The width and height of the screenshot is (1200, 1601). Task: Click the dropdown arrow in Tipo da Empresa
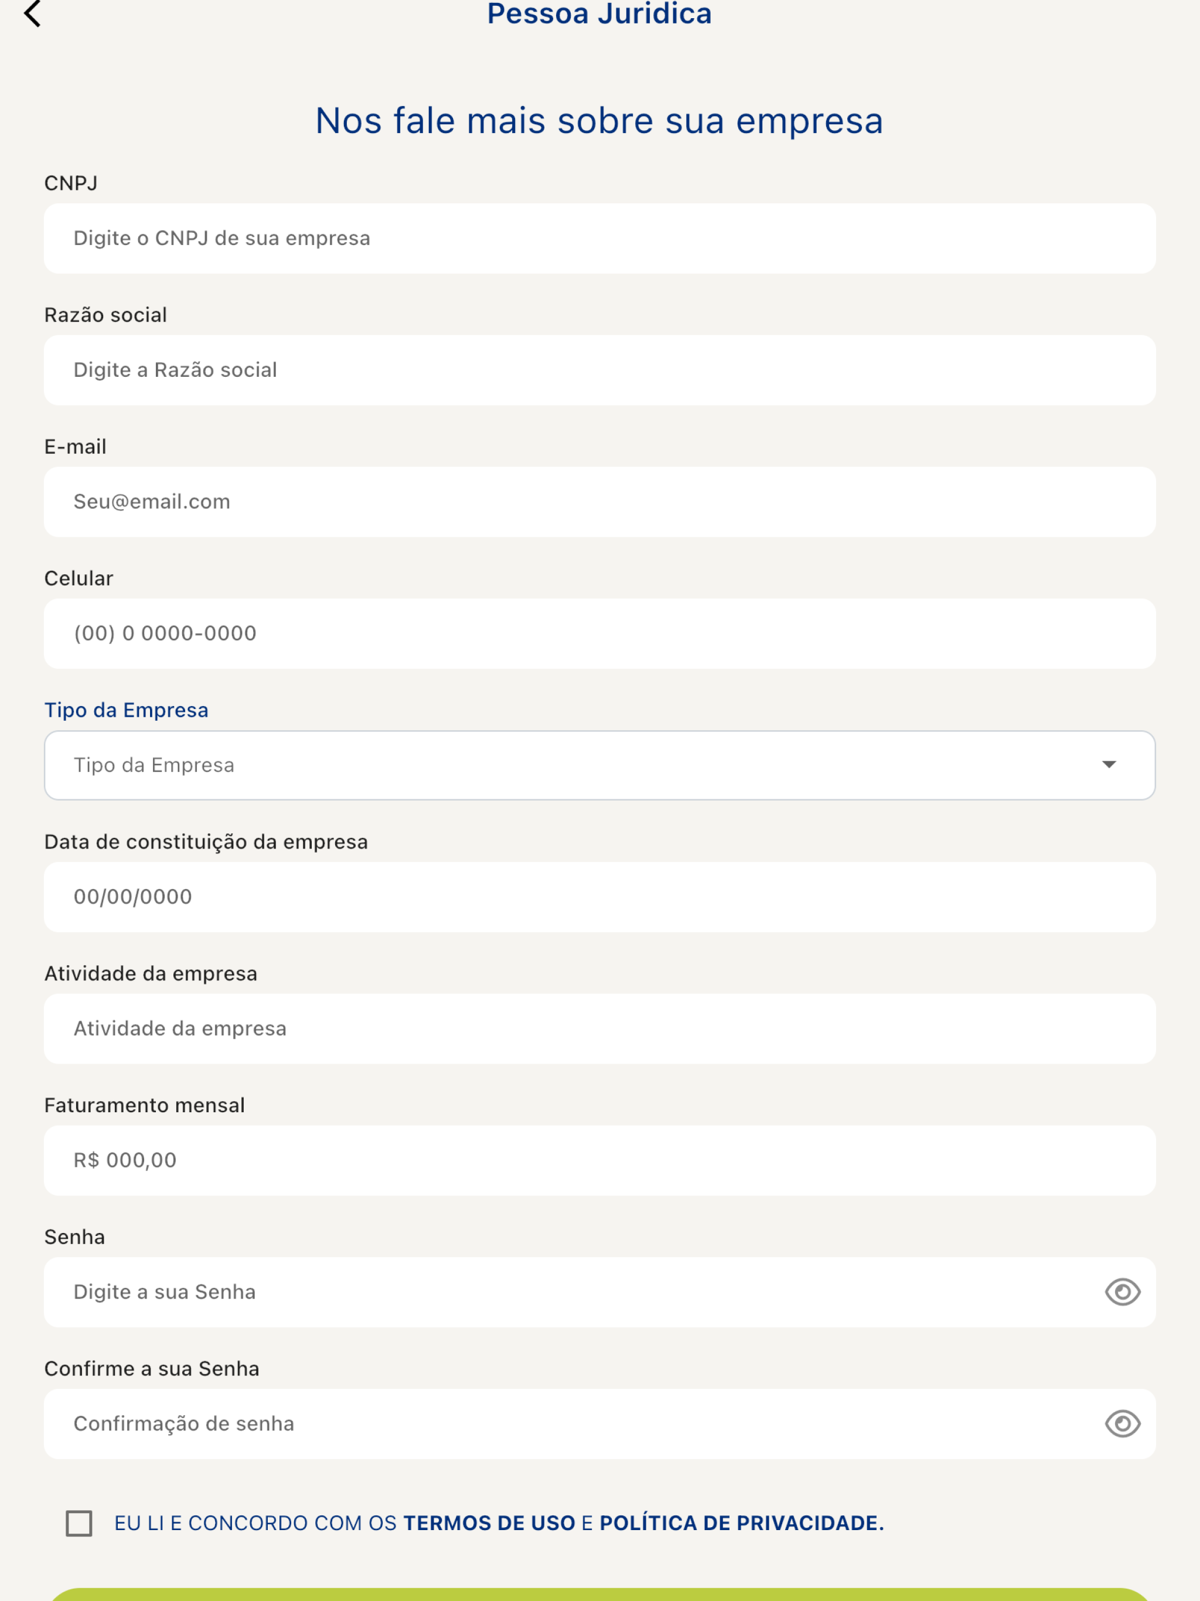coord(1109,765)
